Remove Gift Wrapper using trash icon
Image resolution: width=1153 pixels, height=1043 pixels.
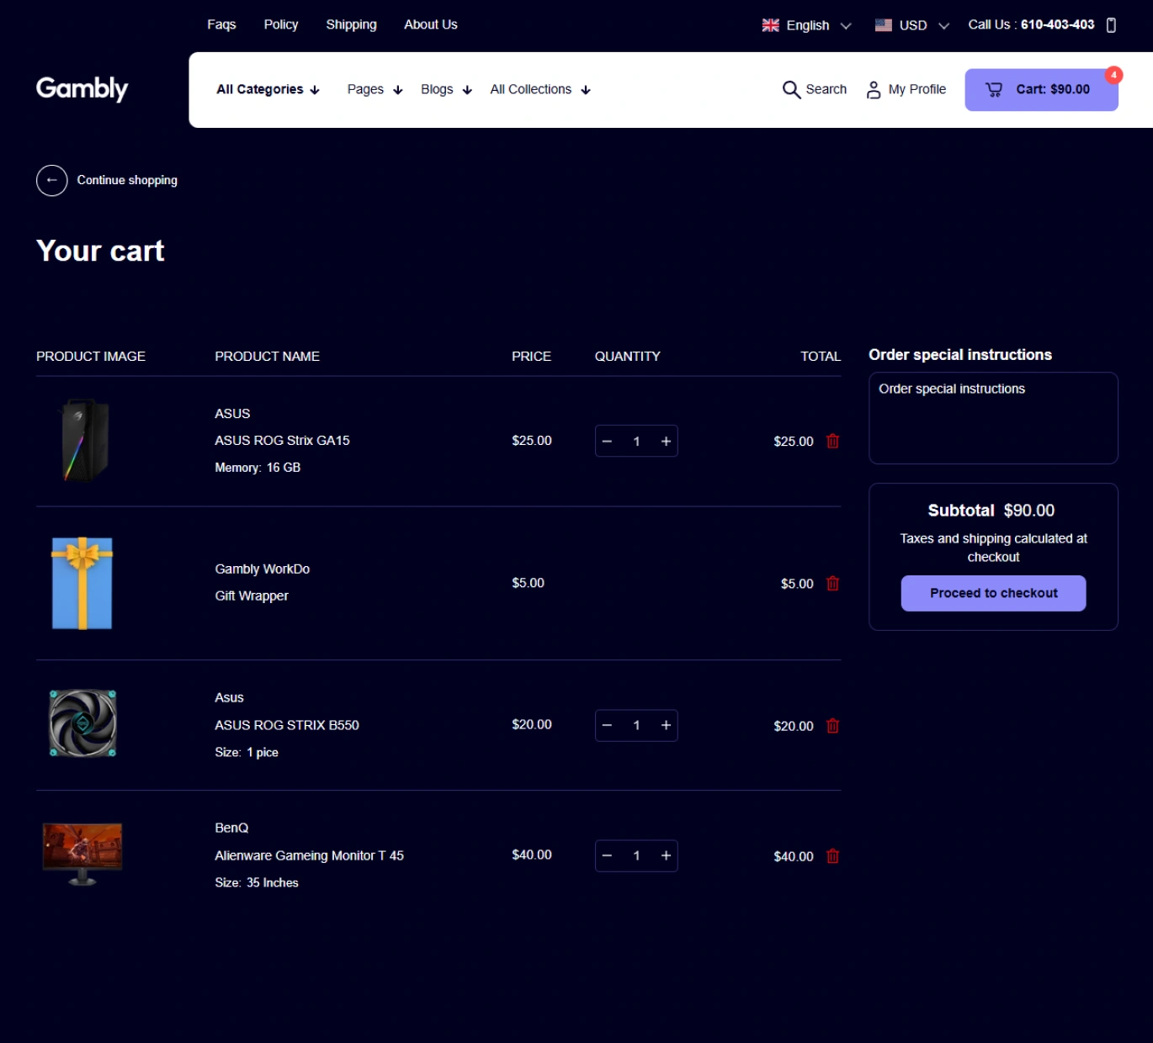point(832,583)
